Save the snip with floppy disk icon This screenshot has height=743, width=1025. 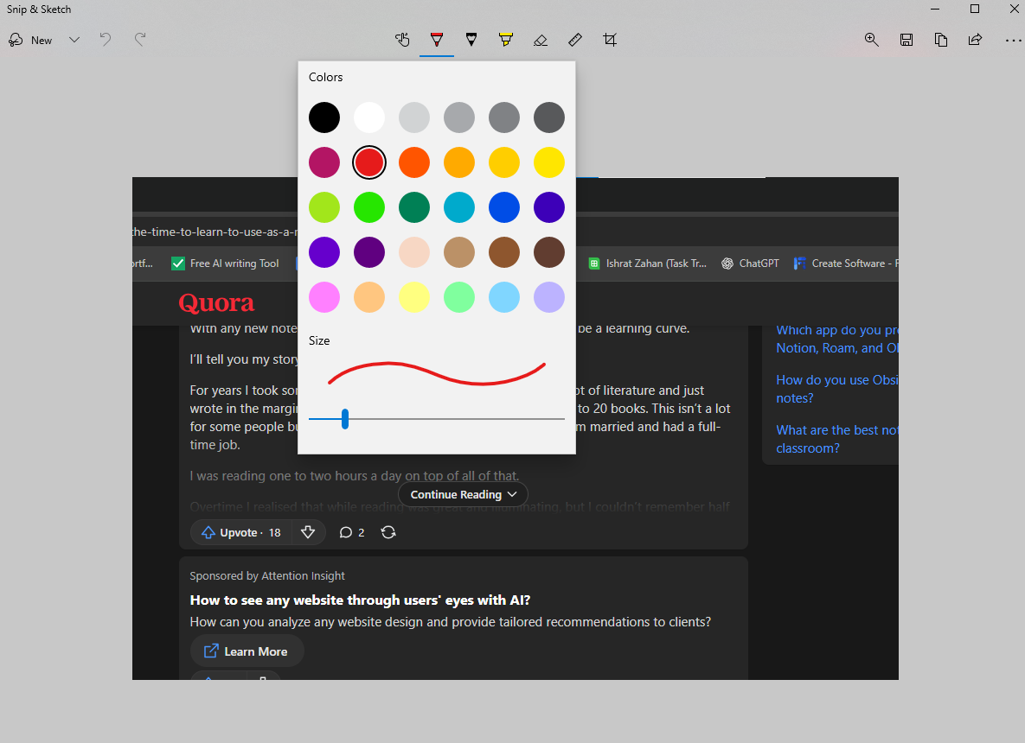tap(906, 40)
